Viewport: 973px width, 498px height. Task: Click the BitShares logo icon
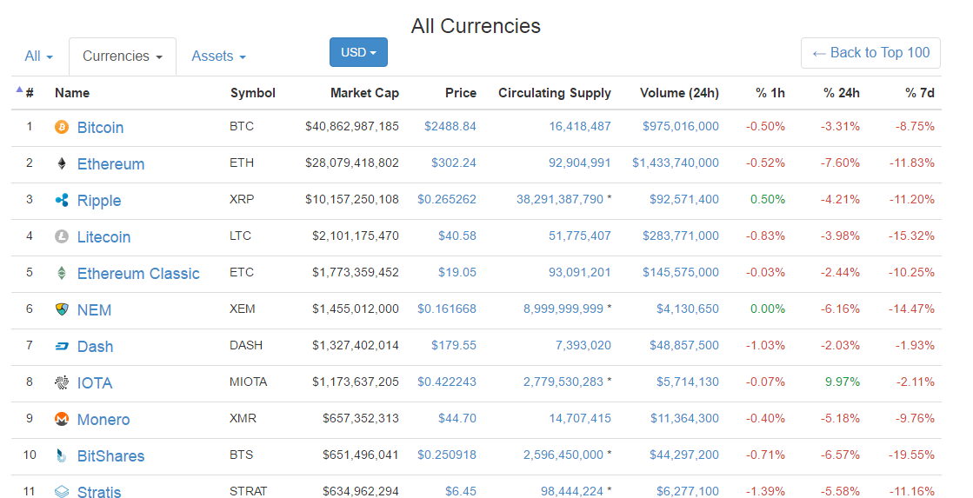62,455
